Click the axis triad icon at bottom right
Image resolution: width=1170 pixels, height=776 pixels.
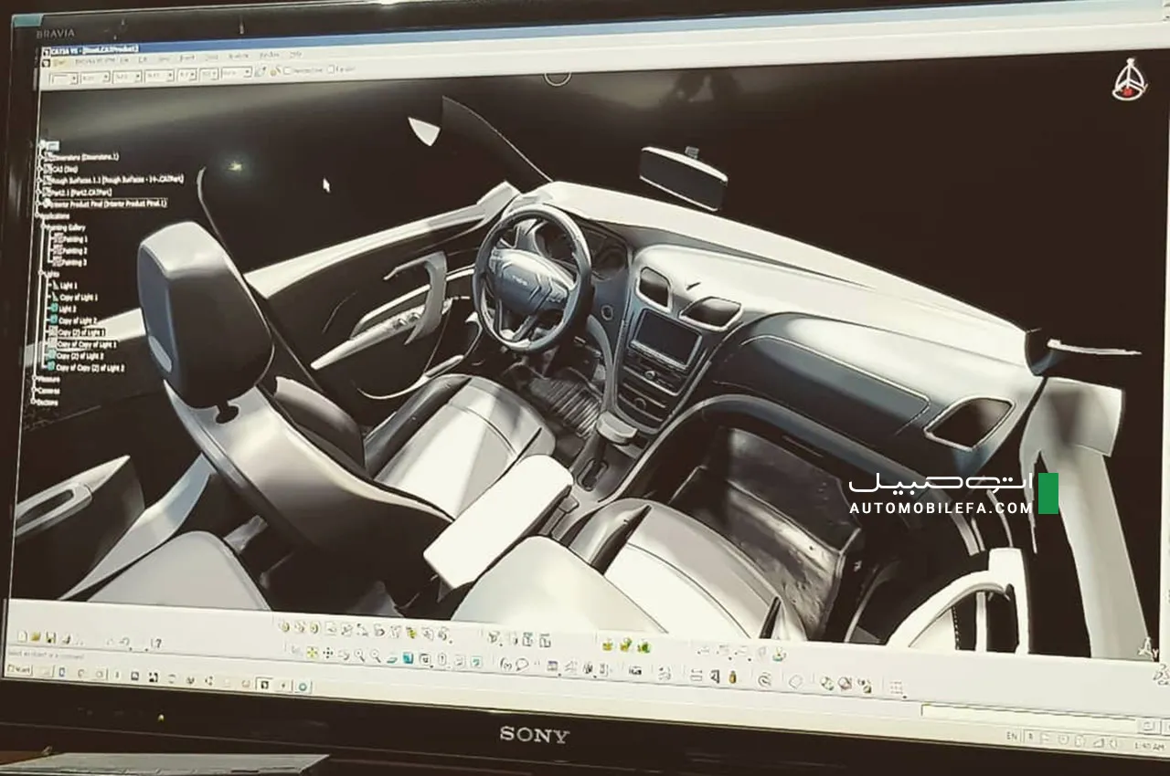tap(1147, 650)
